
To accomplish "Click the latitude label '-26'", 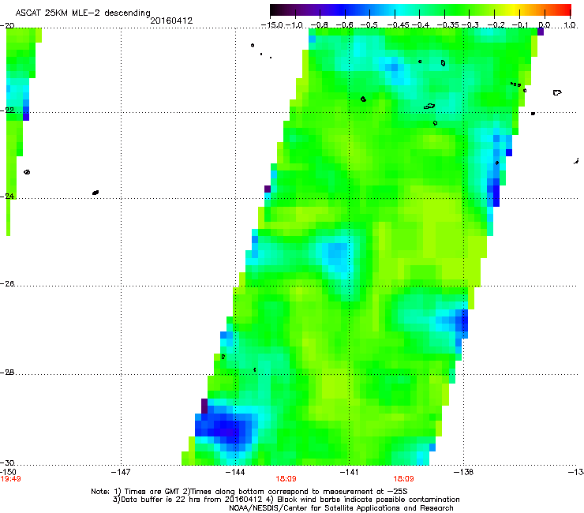I will pyautogui.click(x=7, y=284).
